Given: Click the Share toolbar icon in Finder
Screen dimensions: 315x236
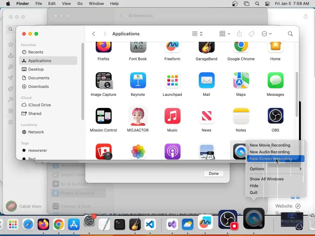Looking at the screenshot, I should pyautogui.click(x=239, y=33).
